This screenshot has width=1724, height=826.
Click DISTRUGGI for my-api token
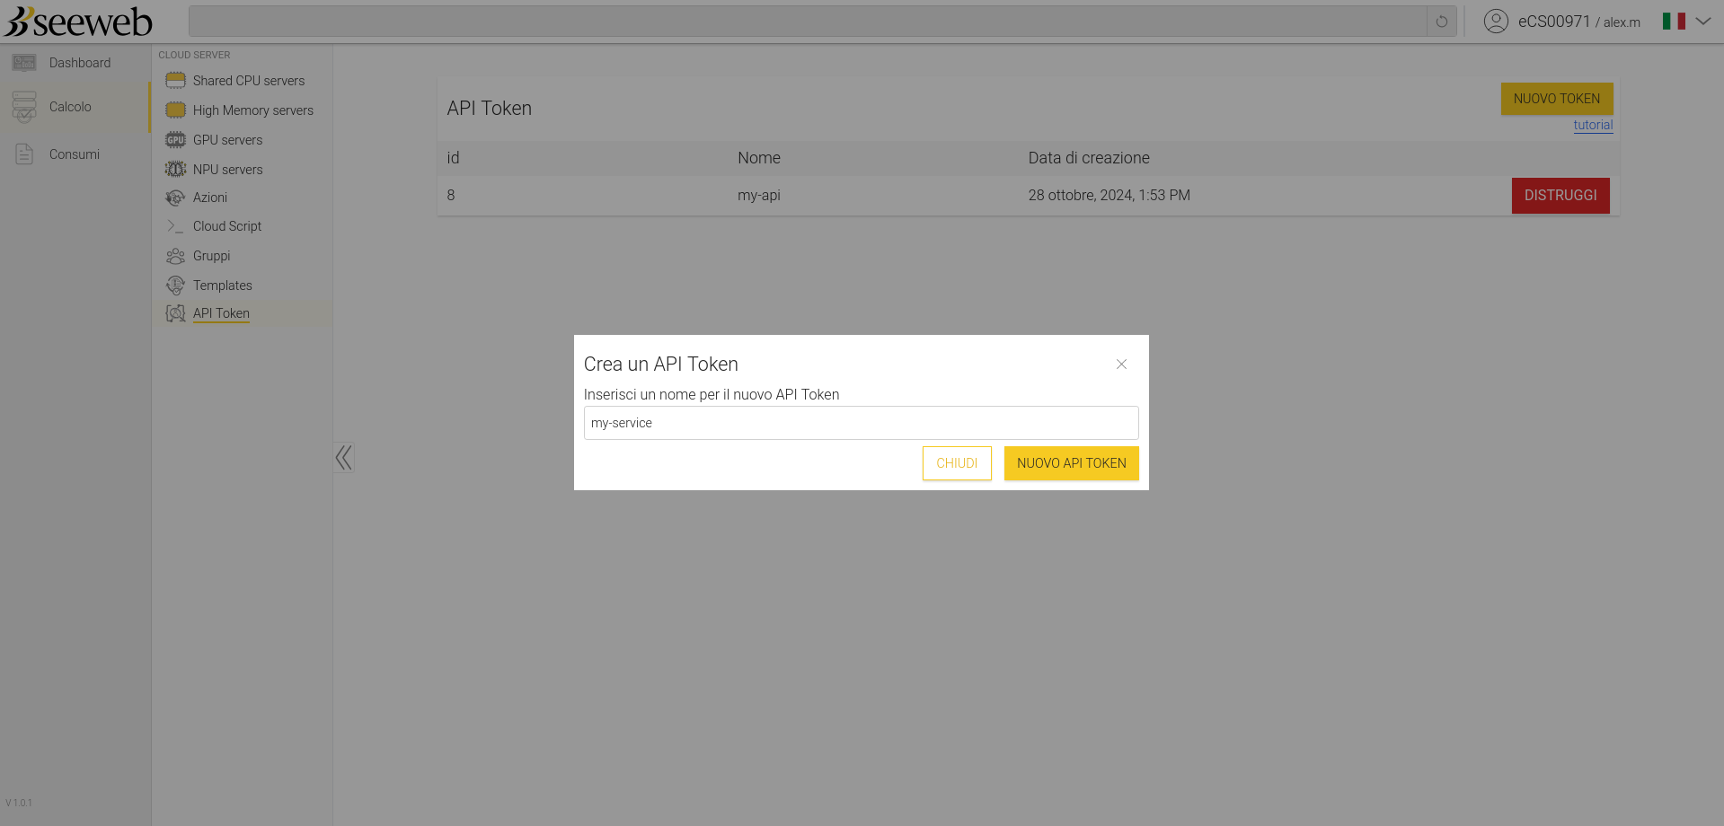pos(1560,196)
